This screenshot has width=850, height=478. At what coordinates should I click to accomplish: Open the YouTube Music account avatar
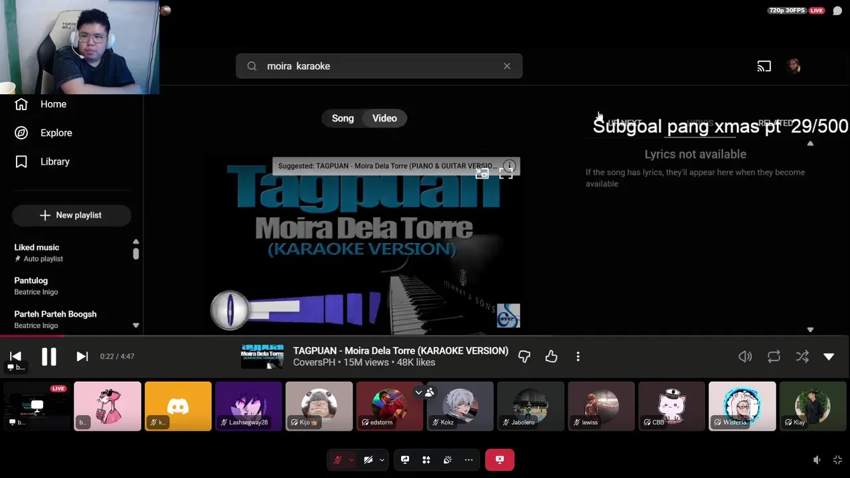(x=794, y=66)
